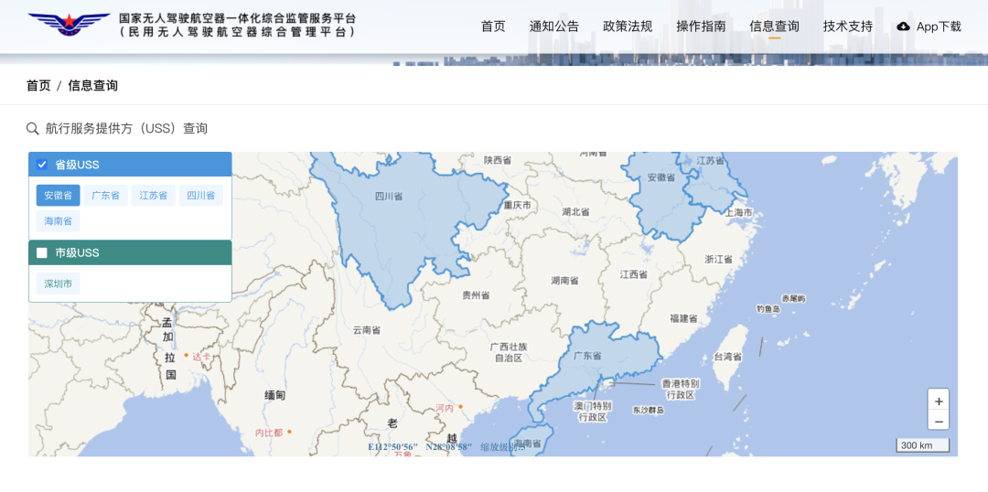Click the 重庆市 label on the map
988x492 pixels.
(517, 206)
